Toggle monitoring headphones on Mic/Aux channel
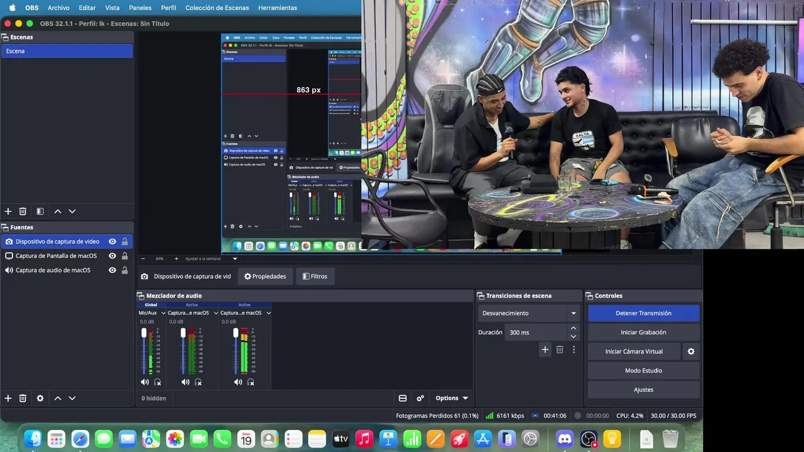The height and width of the screenshot is (452, 804). (x=158, y=382)
